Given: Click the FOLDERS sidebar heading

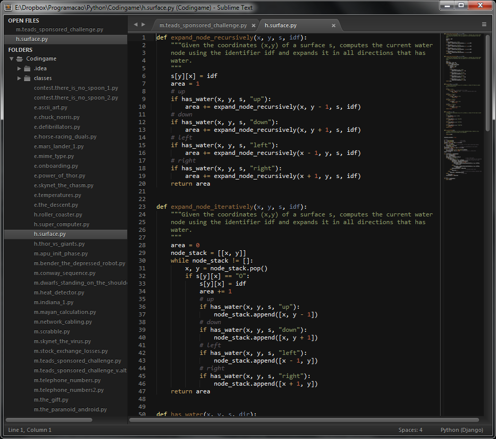Looking at the screenshot, I should [x=20, y=50].
